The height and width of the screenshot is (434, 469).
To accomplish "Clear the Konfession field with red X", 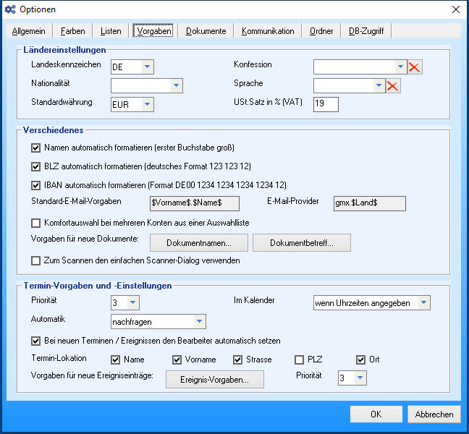I will (415, 67).
